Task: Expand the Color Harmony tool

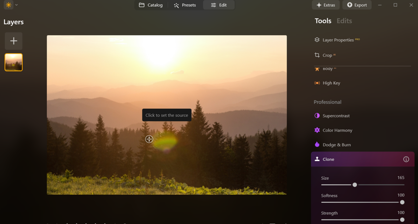Action: (x=337, y=130)
